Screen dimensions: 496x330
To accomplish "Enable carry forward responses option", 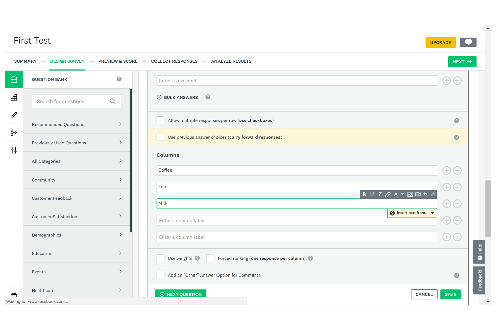I will point(160,137).
